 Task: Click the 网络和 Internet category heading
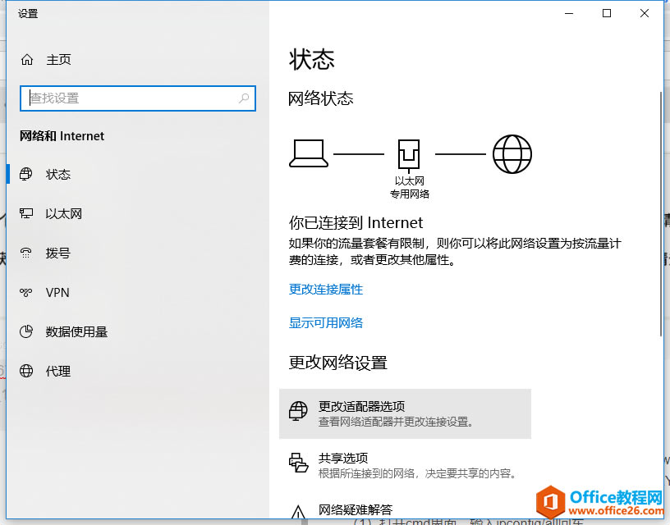(x=62, y=136)
